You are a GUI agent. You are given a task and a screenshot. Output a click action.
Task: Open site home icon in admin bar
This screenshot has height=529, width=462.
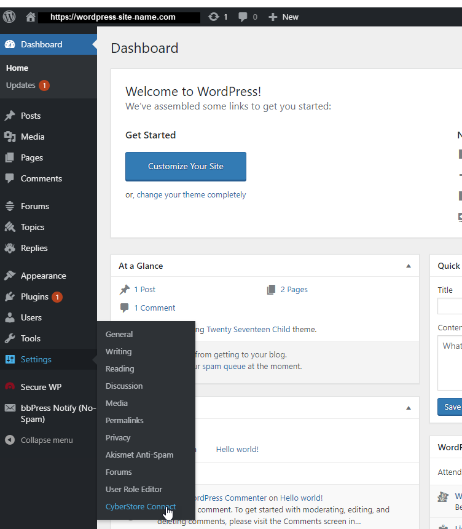pyautogui.click(x=30, y=17)
